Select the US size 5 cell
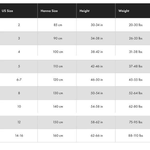This screenshot has height=150, width=150. pos(19,66)
